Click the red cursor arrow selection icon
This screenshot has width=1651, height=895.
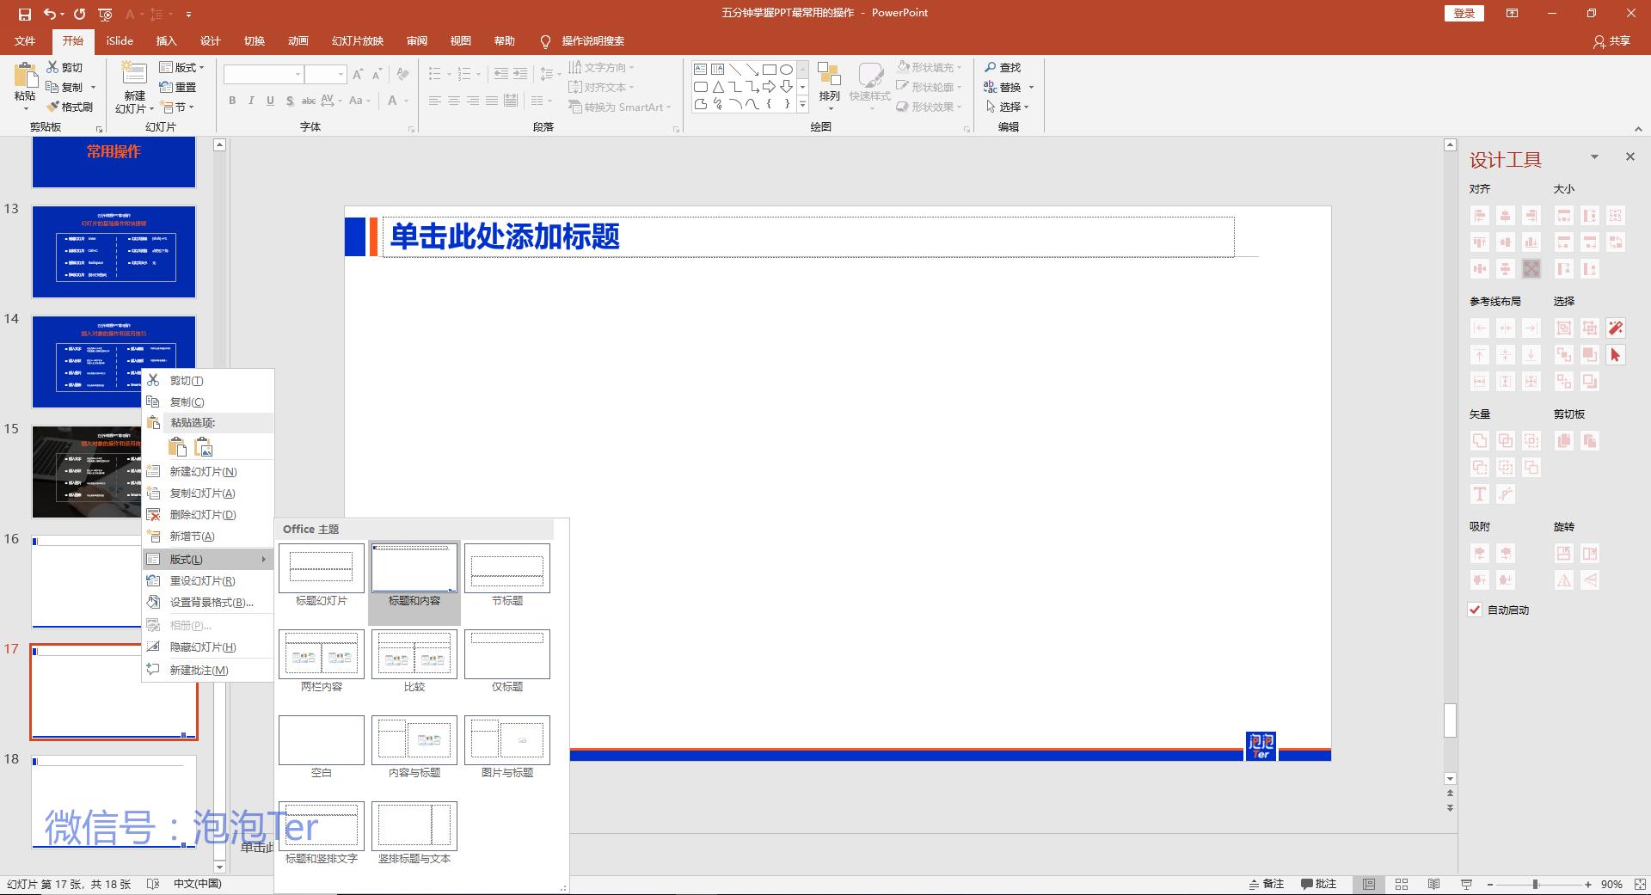click(x=1616, y=354)
